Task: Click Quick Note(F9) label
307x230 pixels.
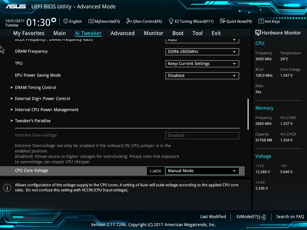Action: tap(239, 21)
